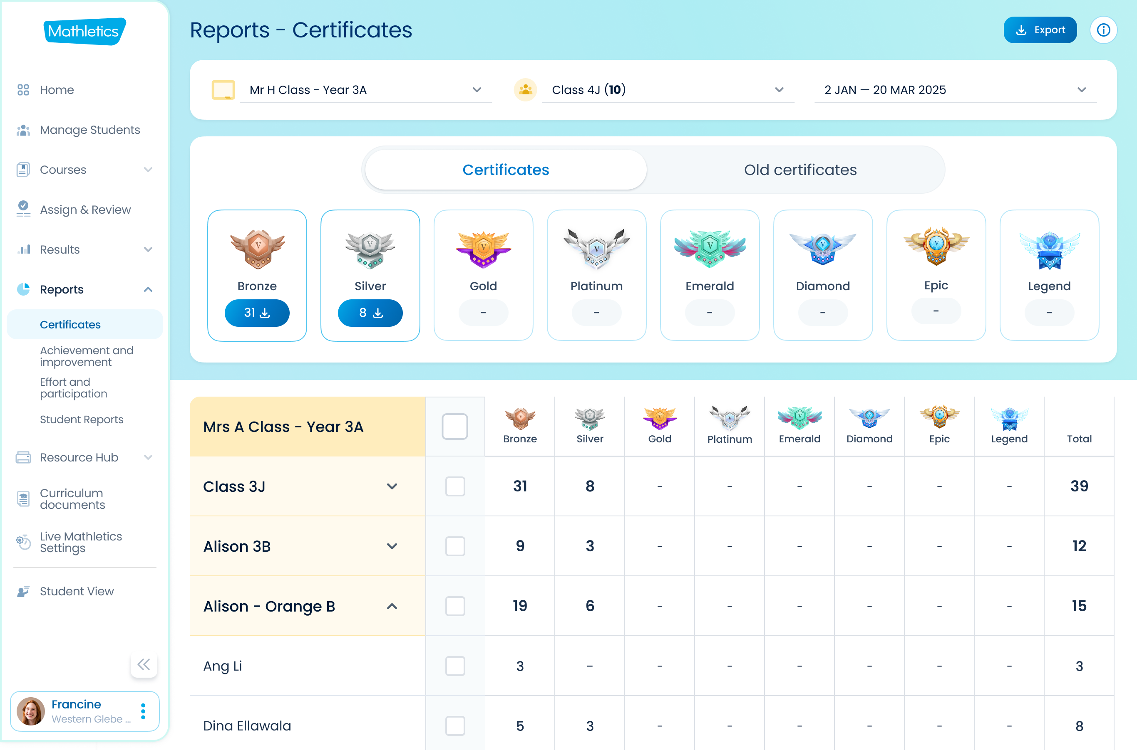Tick the Alison 3B row checkbox

pos(455,546)
